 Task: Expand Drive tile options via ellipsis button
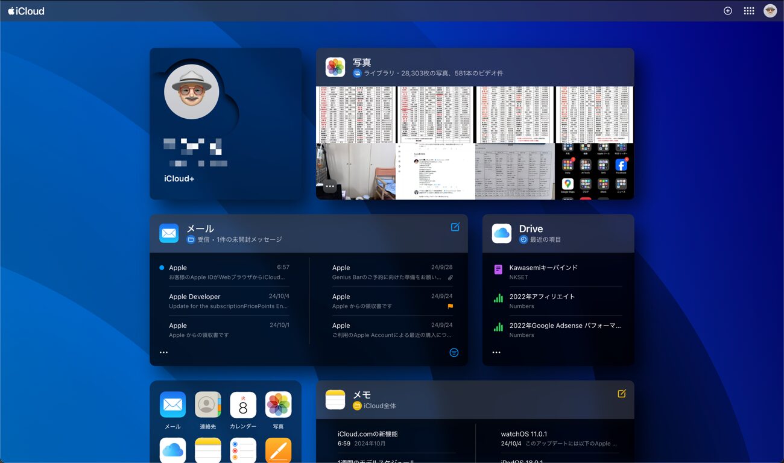(x=496, y=353)
